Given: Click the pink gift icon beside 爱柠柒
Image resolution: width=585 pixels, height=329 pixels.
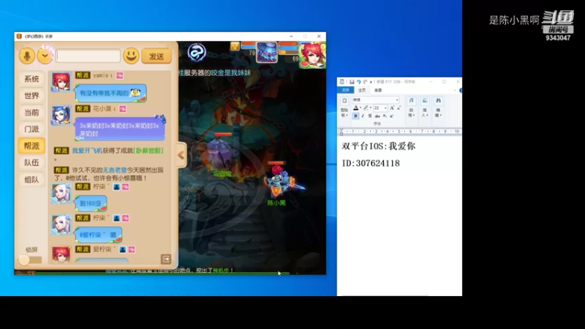Looking at the screenshot, I should [132, 249].
